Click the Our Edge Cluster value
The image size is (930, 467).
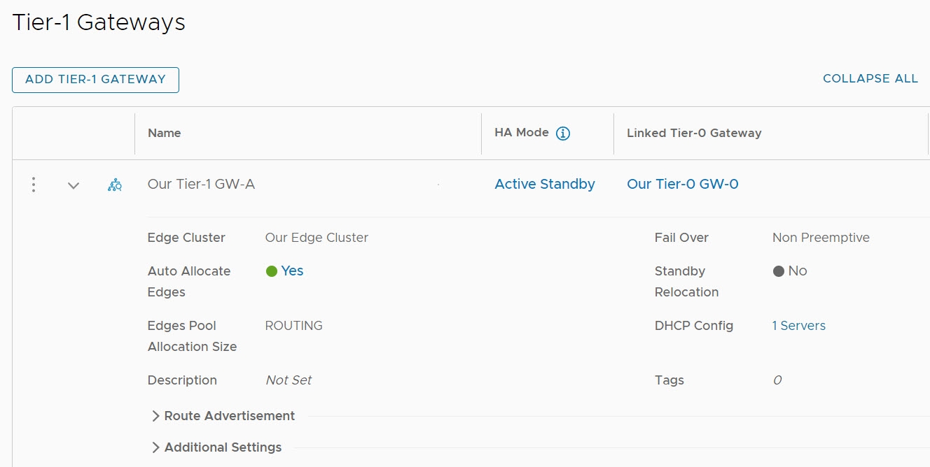point(317,238)
